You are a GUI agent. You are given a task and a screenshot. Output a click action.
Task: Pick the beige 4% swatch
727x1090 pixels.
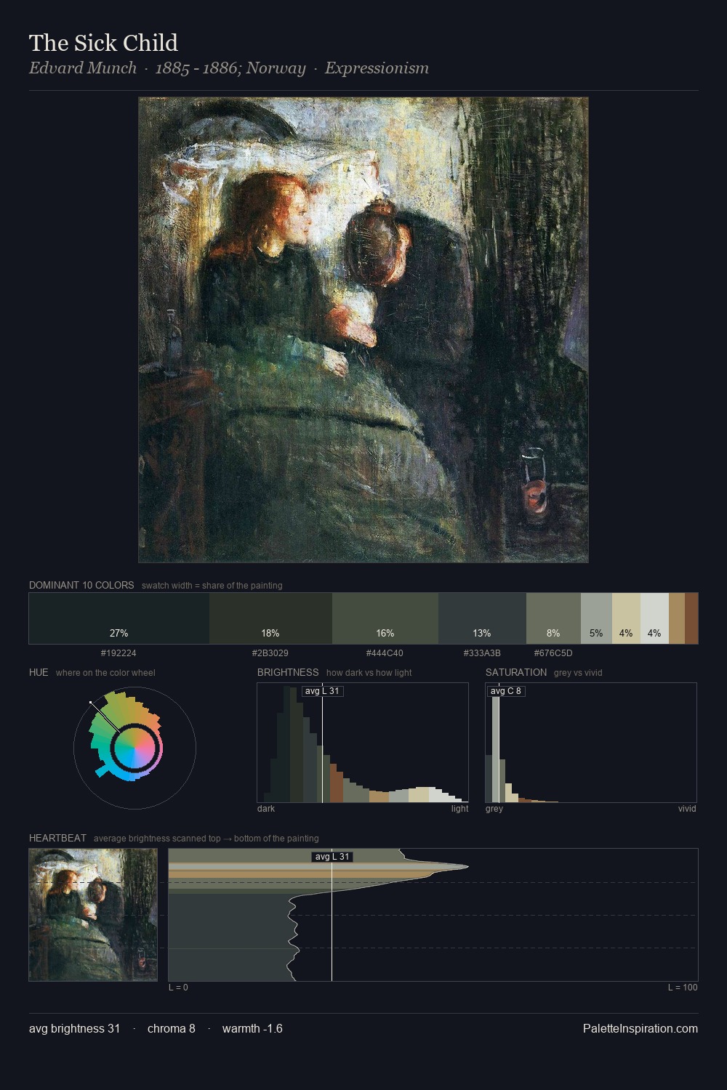click(x=626, y=618)
